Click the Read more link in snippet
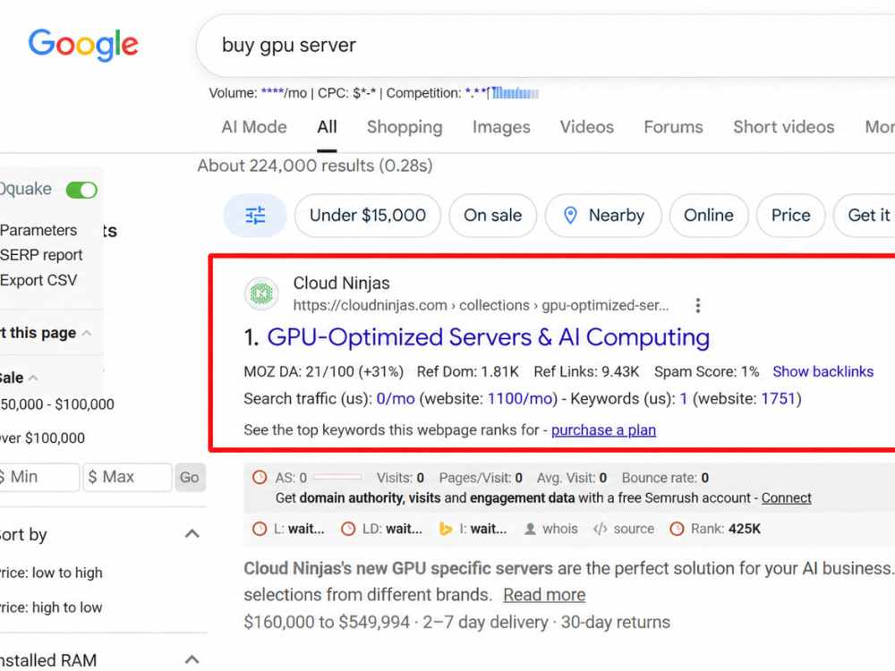Image resolution: width=895 pixels, height=671 pixels. point(544,595)
